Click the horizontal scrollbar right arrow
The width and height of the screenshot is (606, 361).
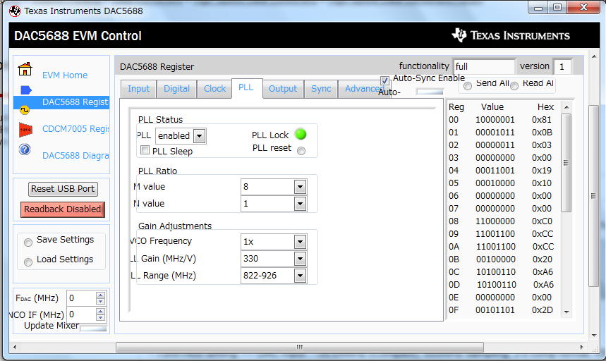pos(581,347)
